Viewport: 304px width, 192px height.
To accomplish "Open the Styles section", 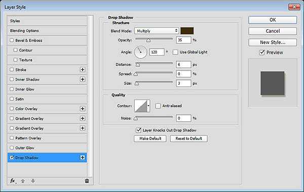I will pos(47,21).
